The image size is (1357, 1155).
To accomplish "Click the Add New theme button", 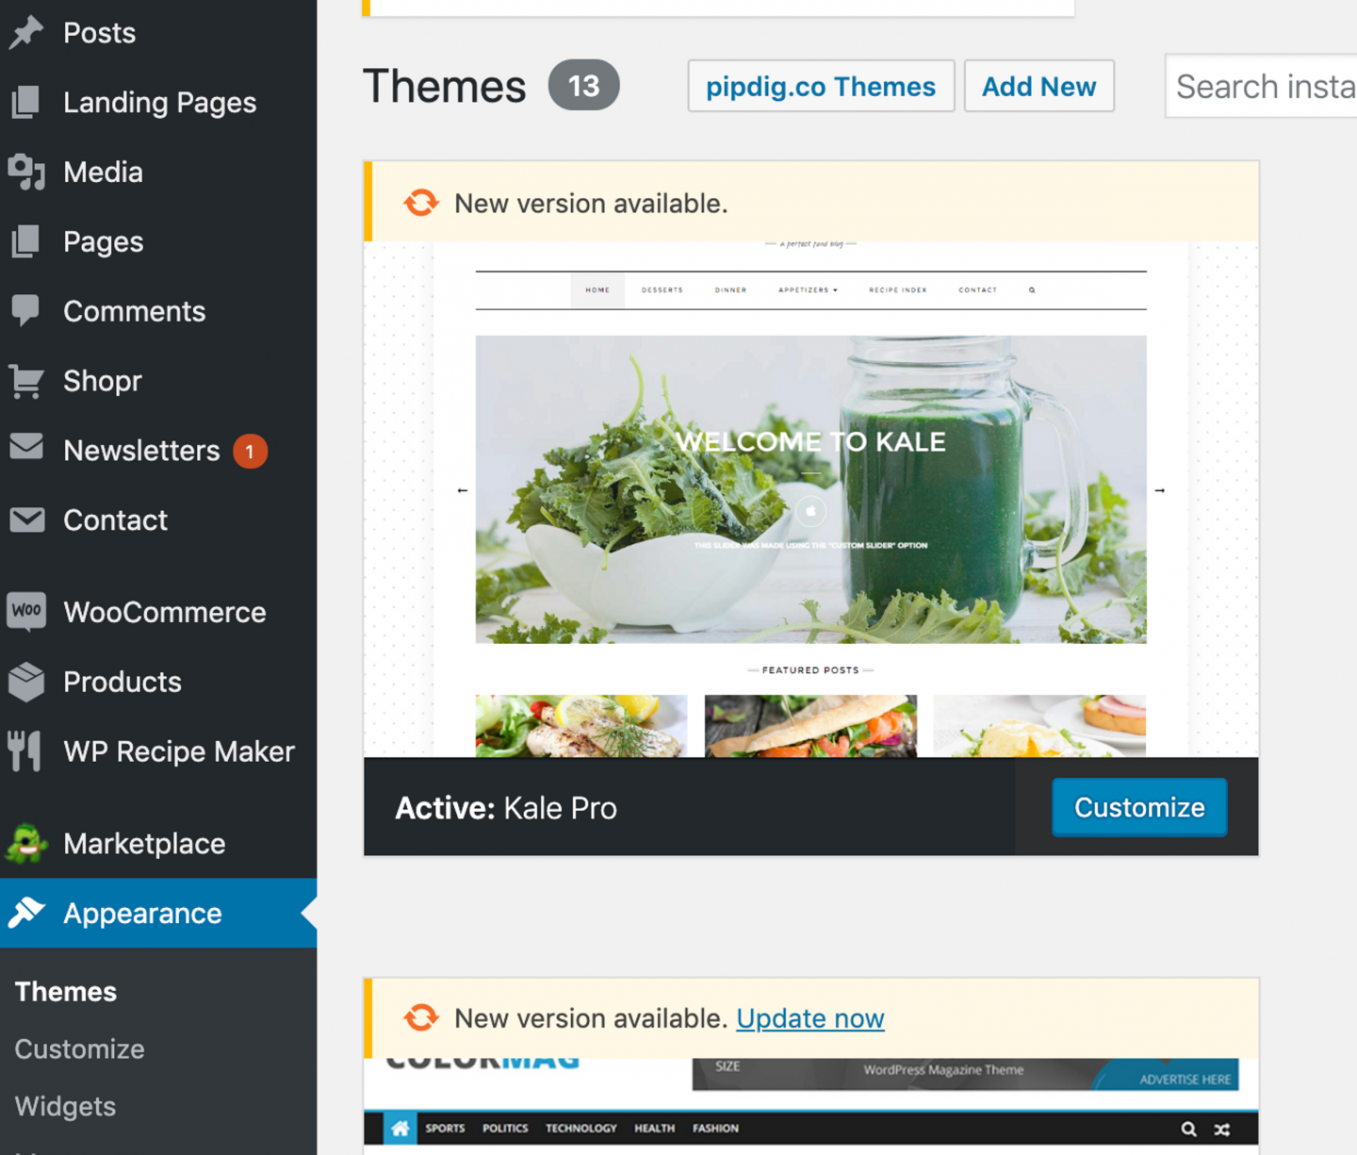I will (x=1038, y=87).
